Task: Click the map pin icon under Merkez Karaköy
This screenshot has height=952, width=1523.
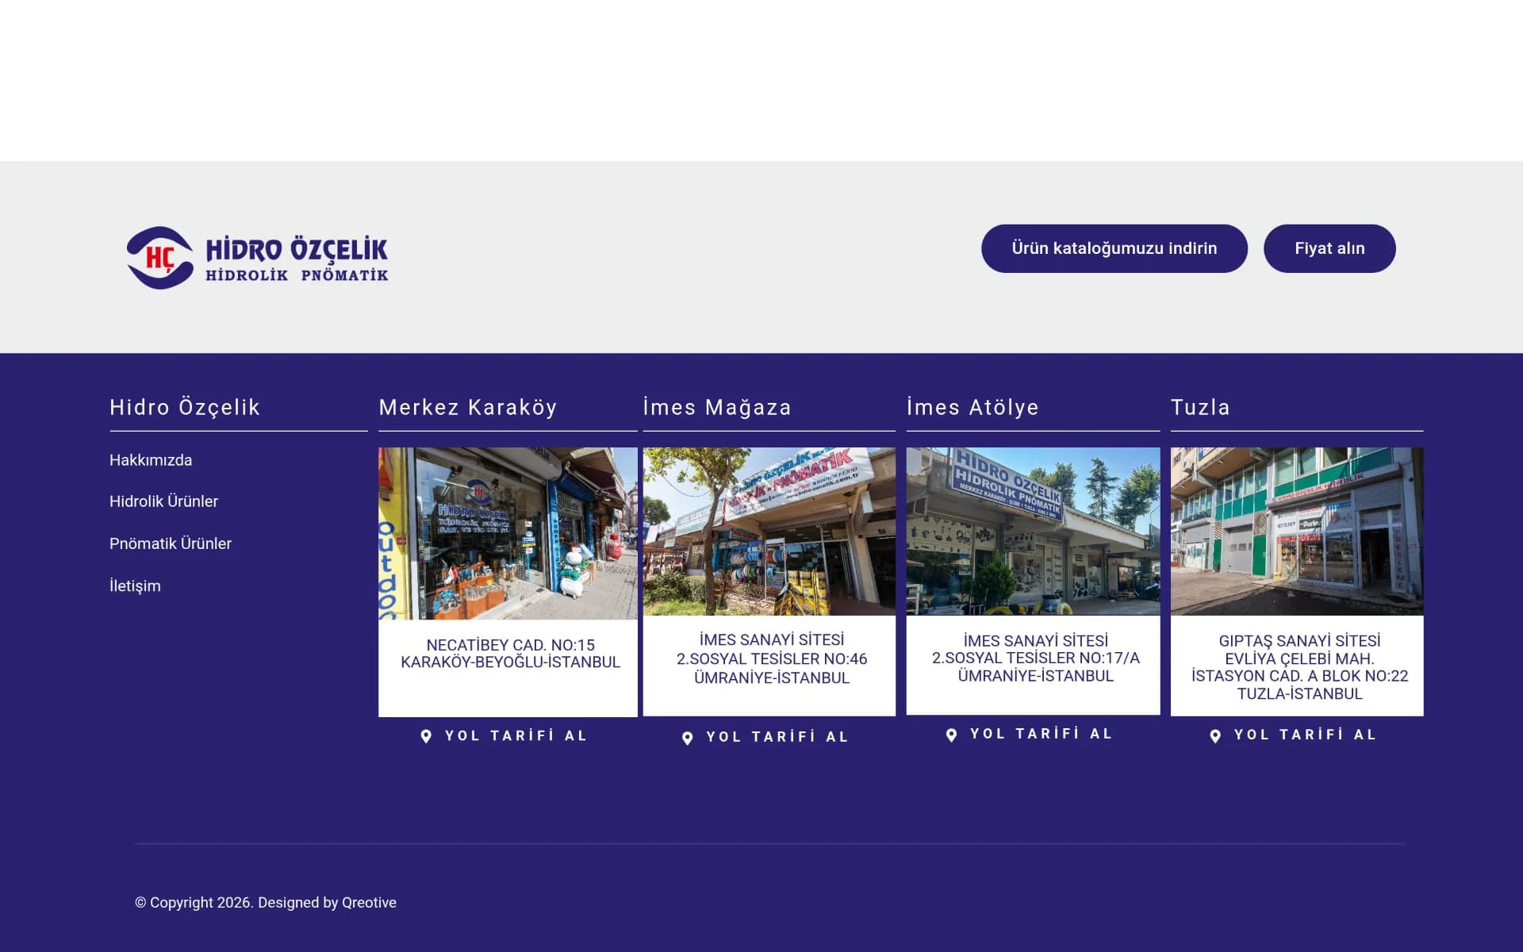Action: coord(426,736)
